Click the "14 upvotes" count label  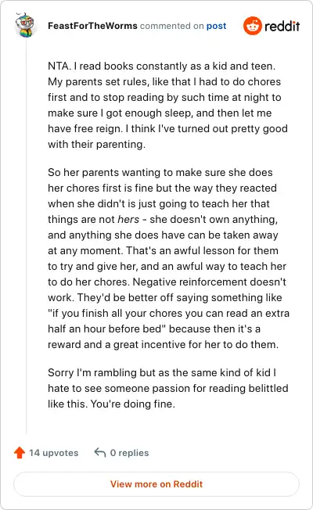54,453
